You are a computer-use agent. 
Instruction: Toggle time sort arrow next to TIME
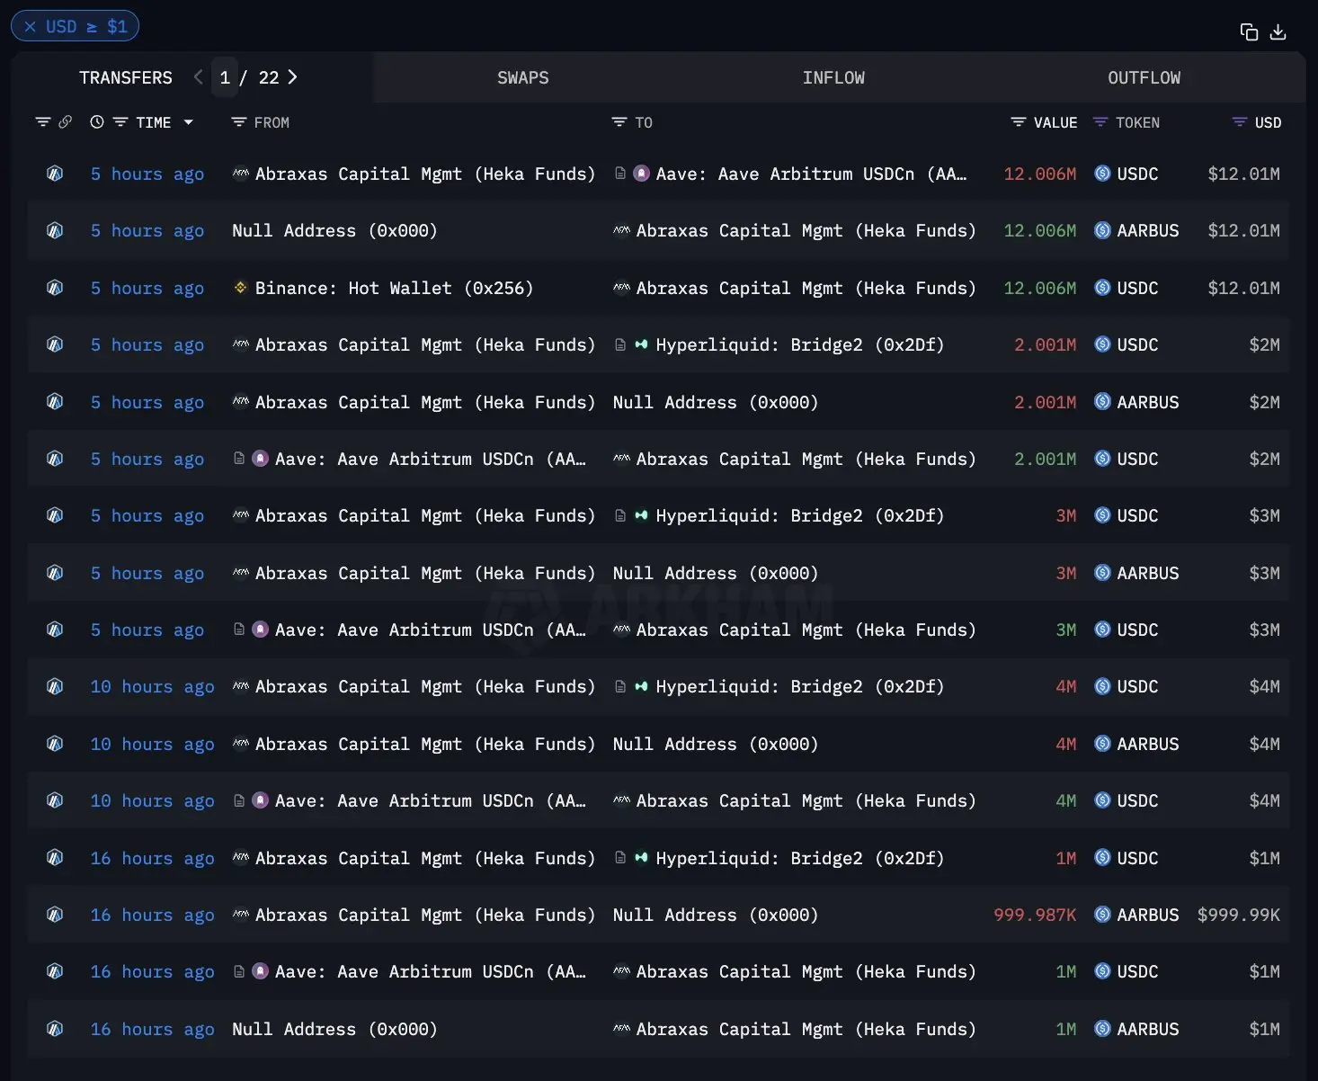tap(188, 122)
